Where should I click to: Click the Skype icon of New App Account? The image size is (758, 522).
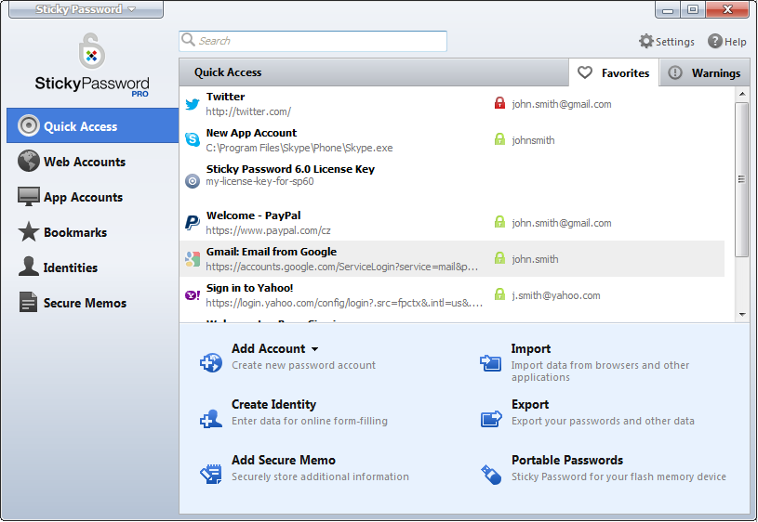tap(193, 139)
